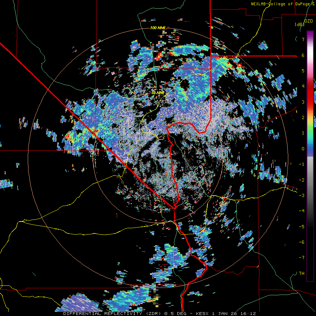Click the 4 value on the scale
The image size is (316, 316).
[x=303, y=86]
